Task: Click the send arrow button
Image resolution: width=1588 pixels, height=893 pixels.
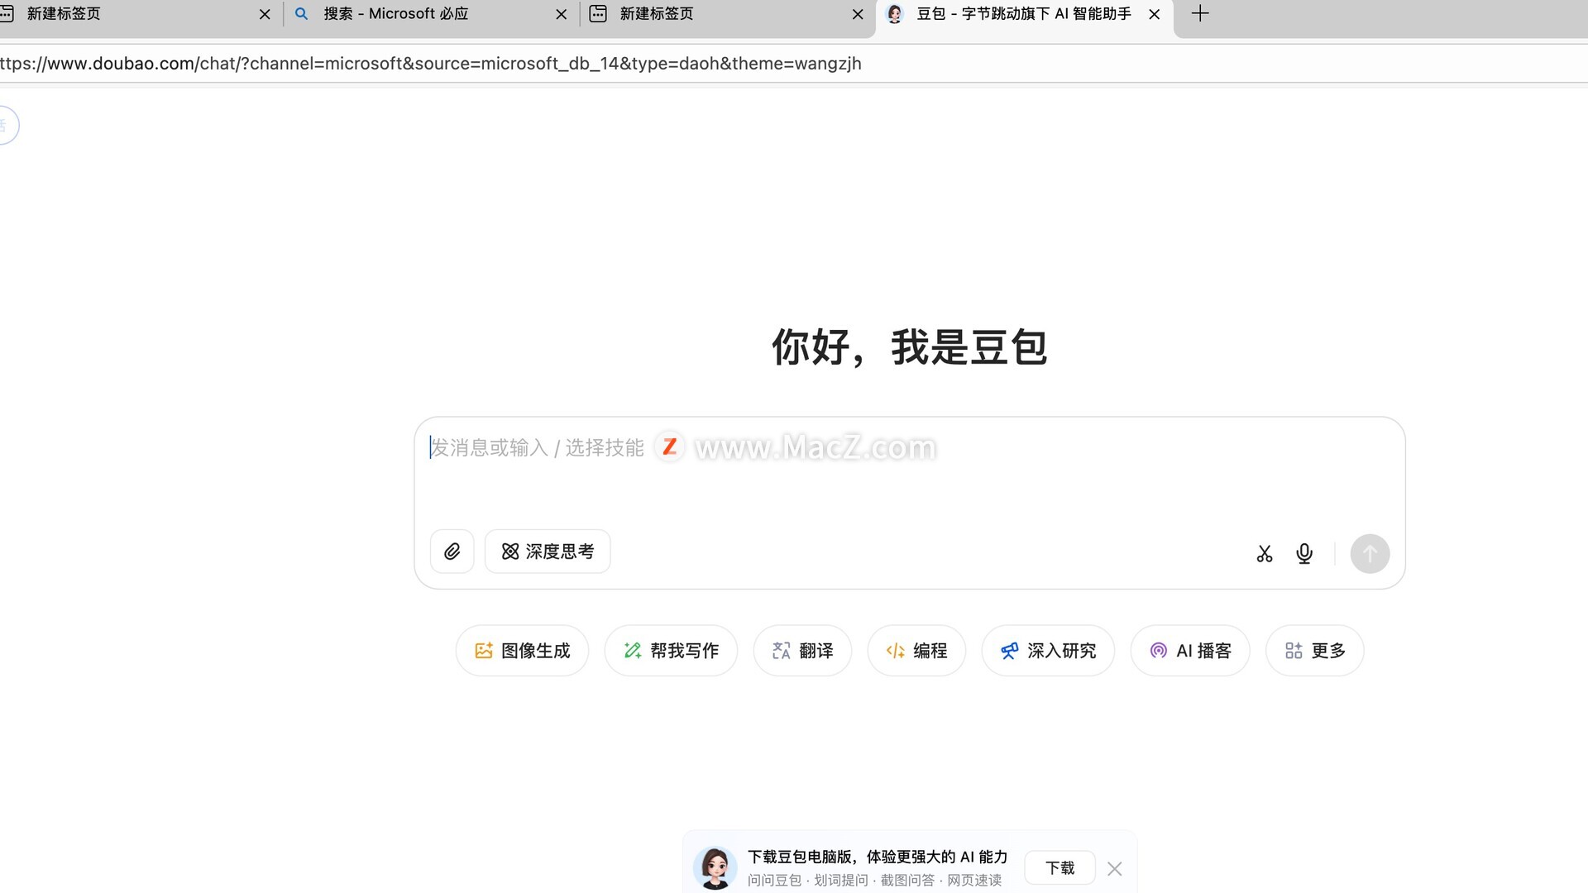Action: click(x=1370, y=553)
